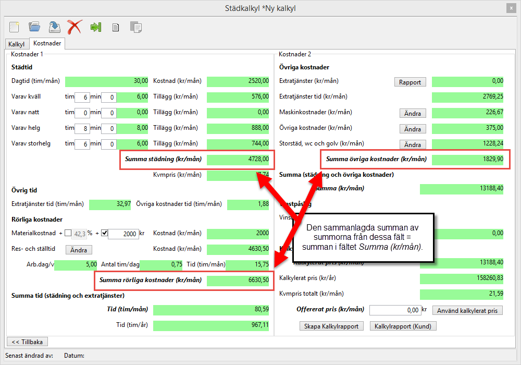Click the new blank calculation icon
This screenshot has height=365, width=521.
(14, 27)
